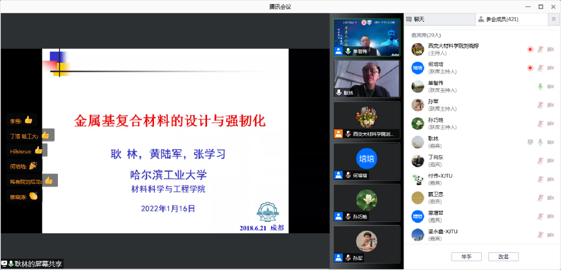Click the 举手 button
This screenshot has height=270, width=561.
pyautogui.click(x=466, y=257)
